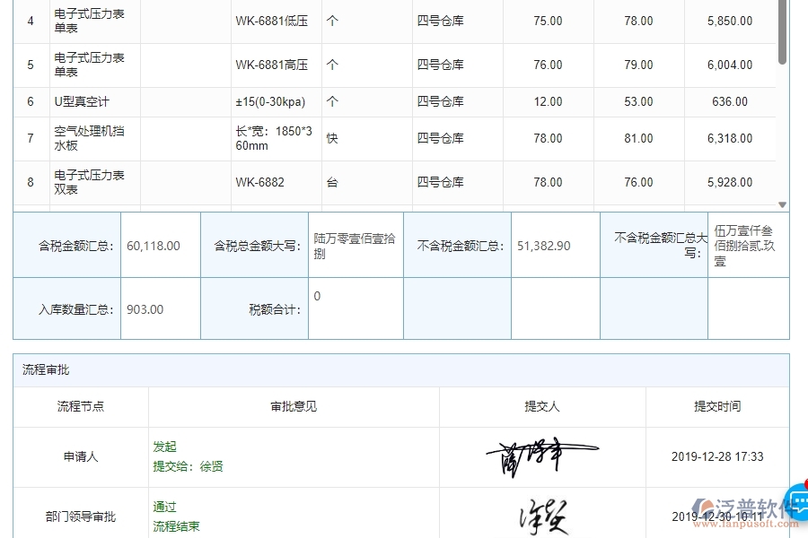Click the 通过 approval link
The width and height of the screenshot is (808, 538).
[164, 507]
